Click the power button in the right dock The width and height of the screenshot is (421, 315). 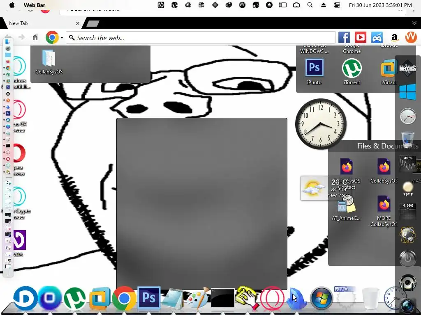(407, 259)
